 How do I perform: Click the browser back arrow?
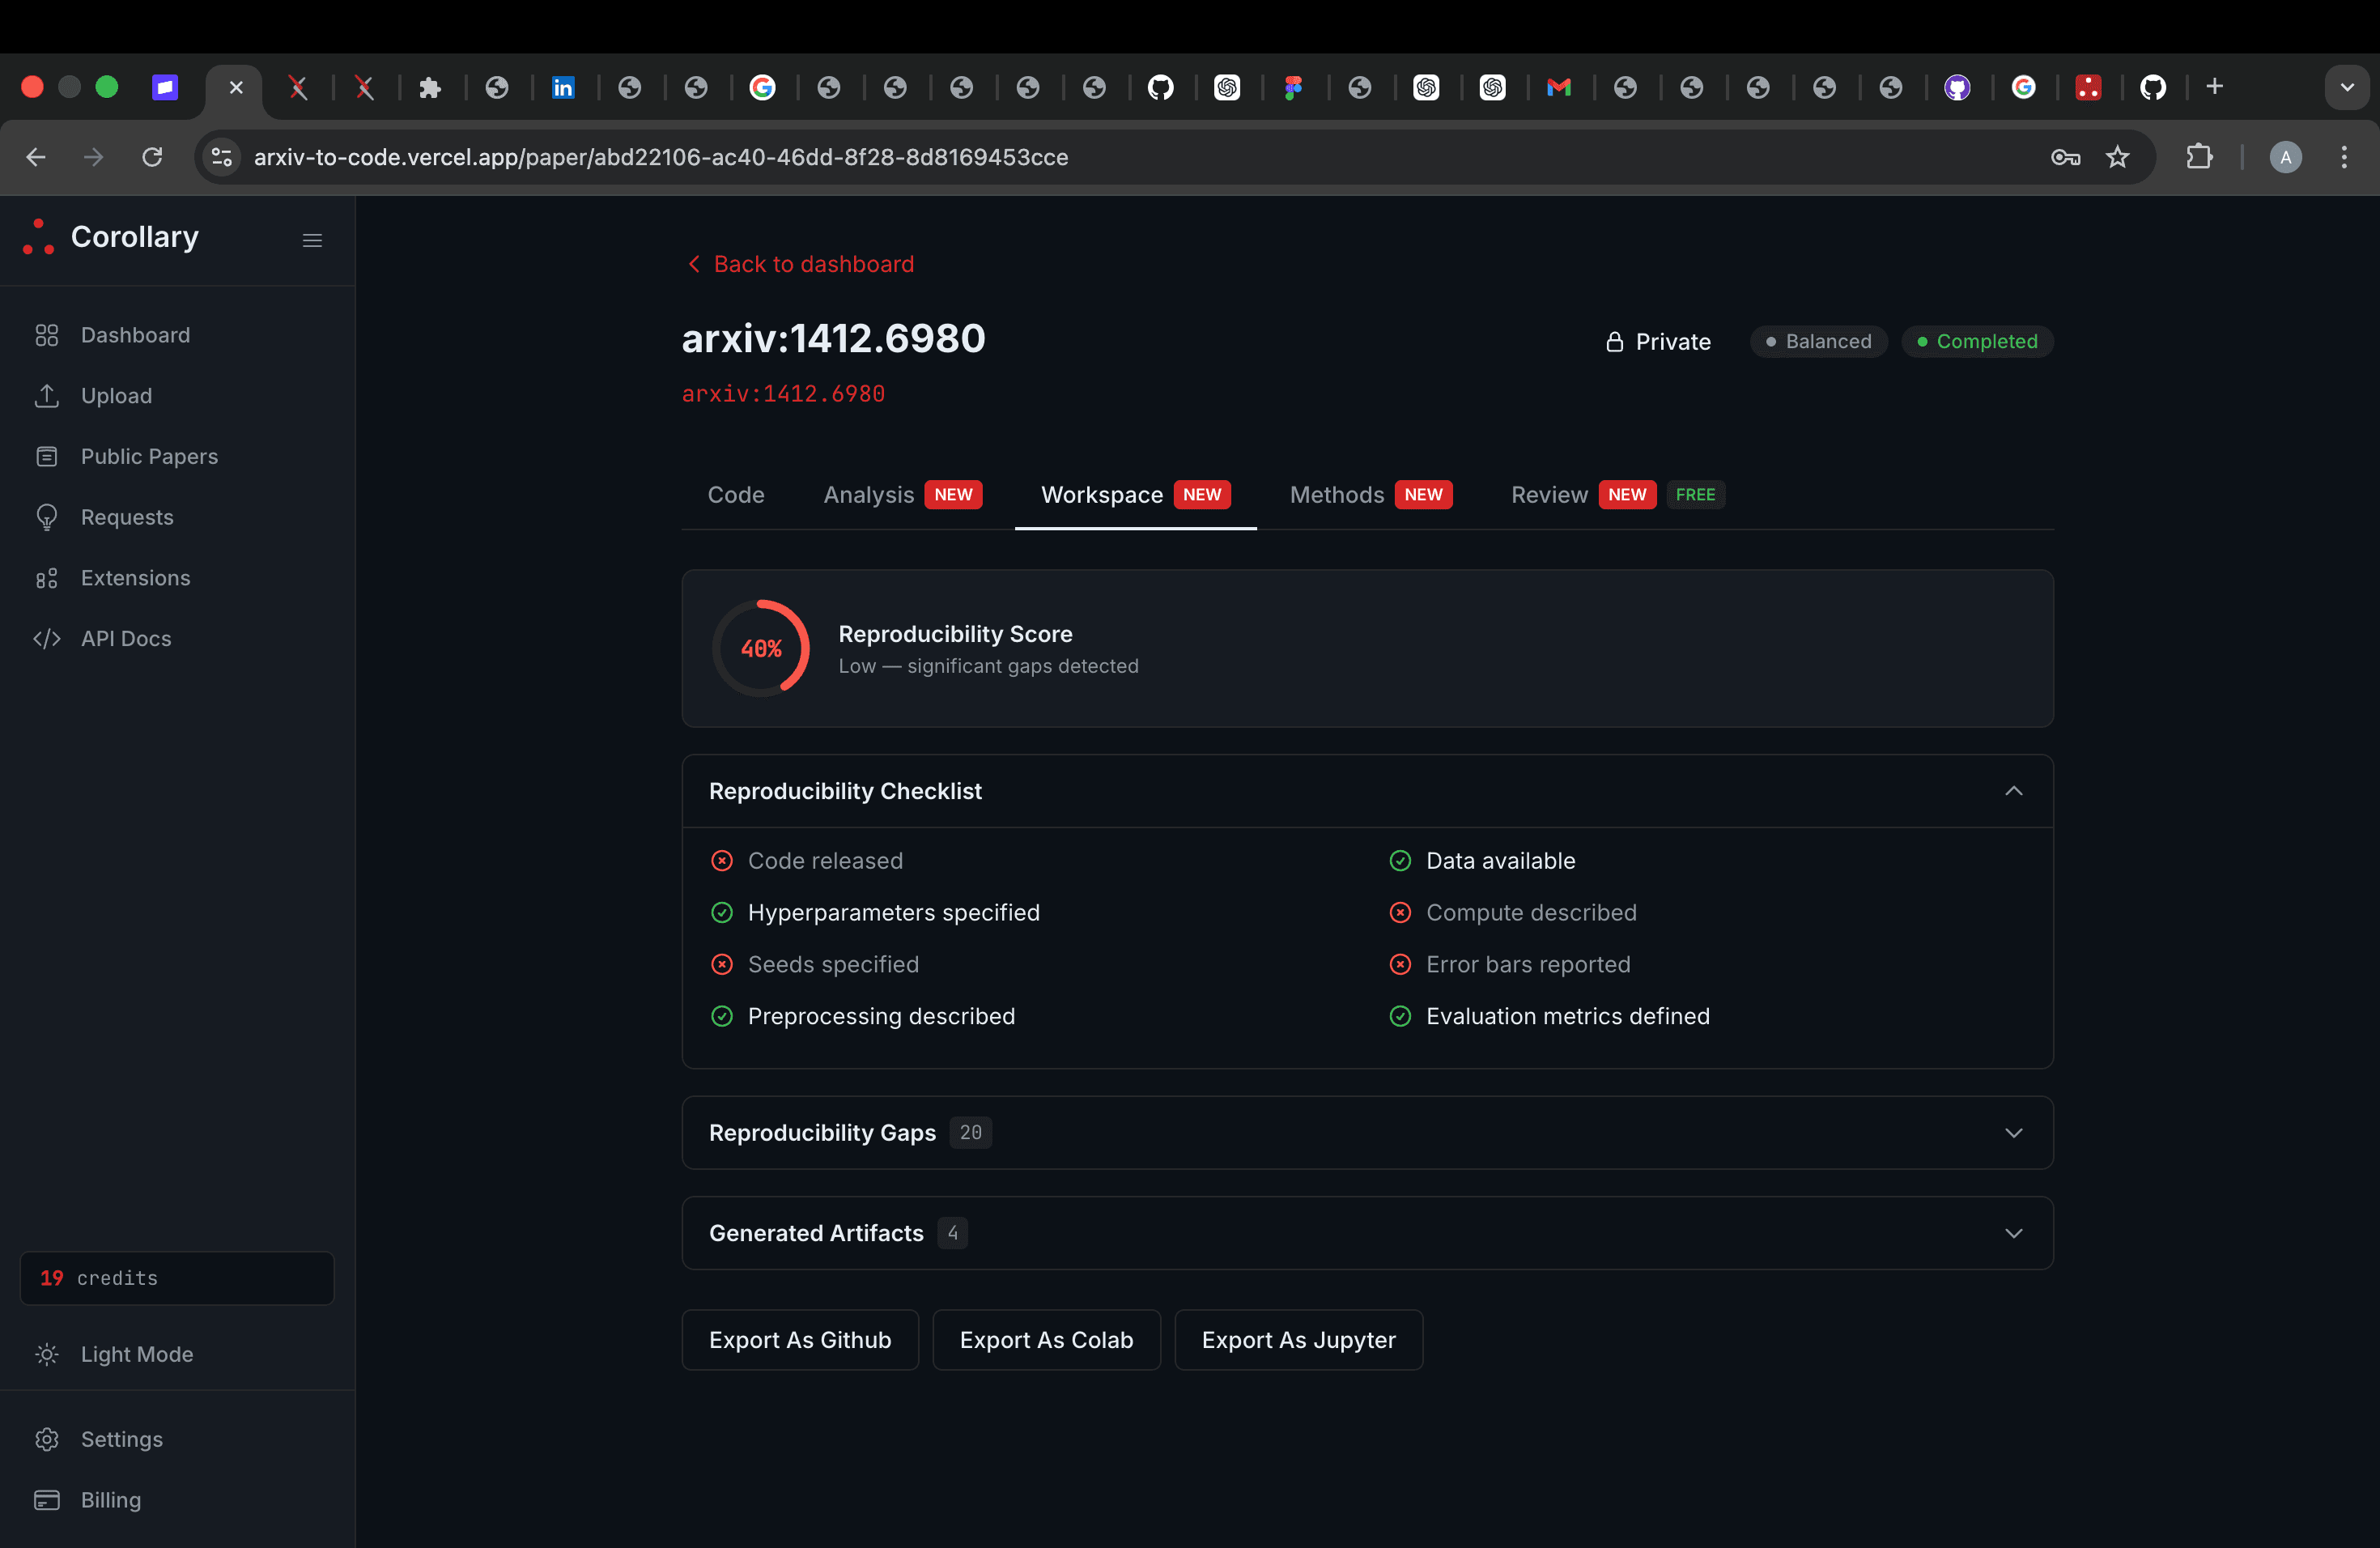[36, 157]
